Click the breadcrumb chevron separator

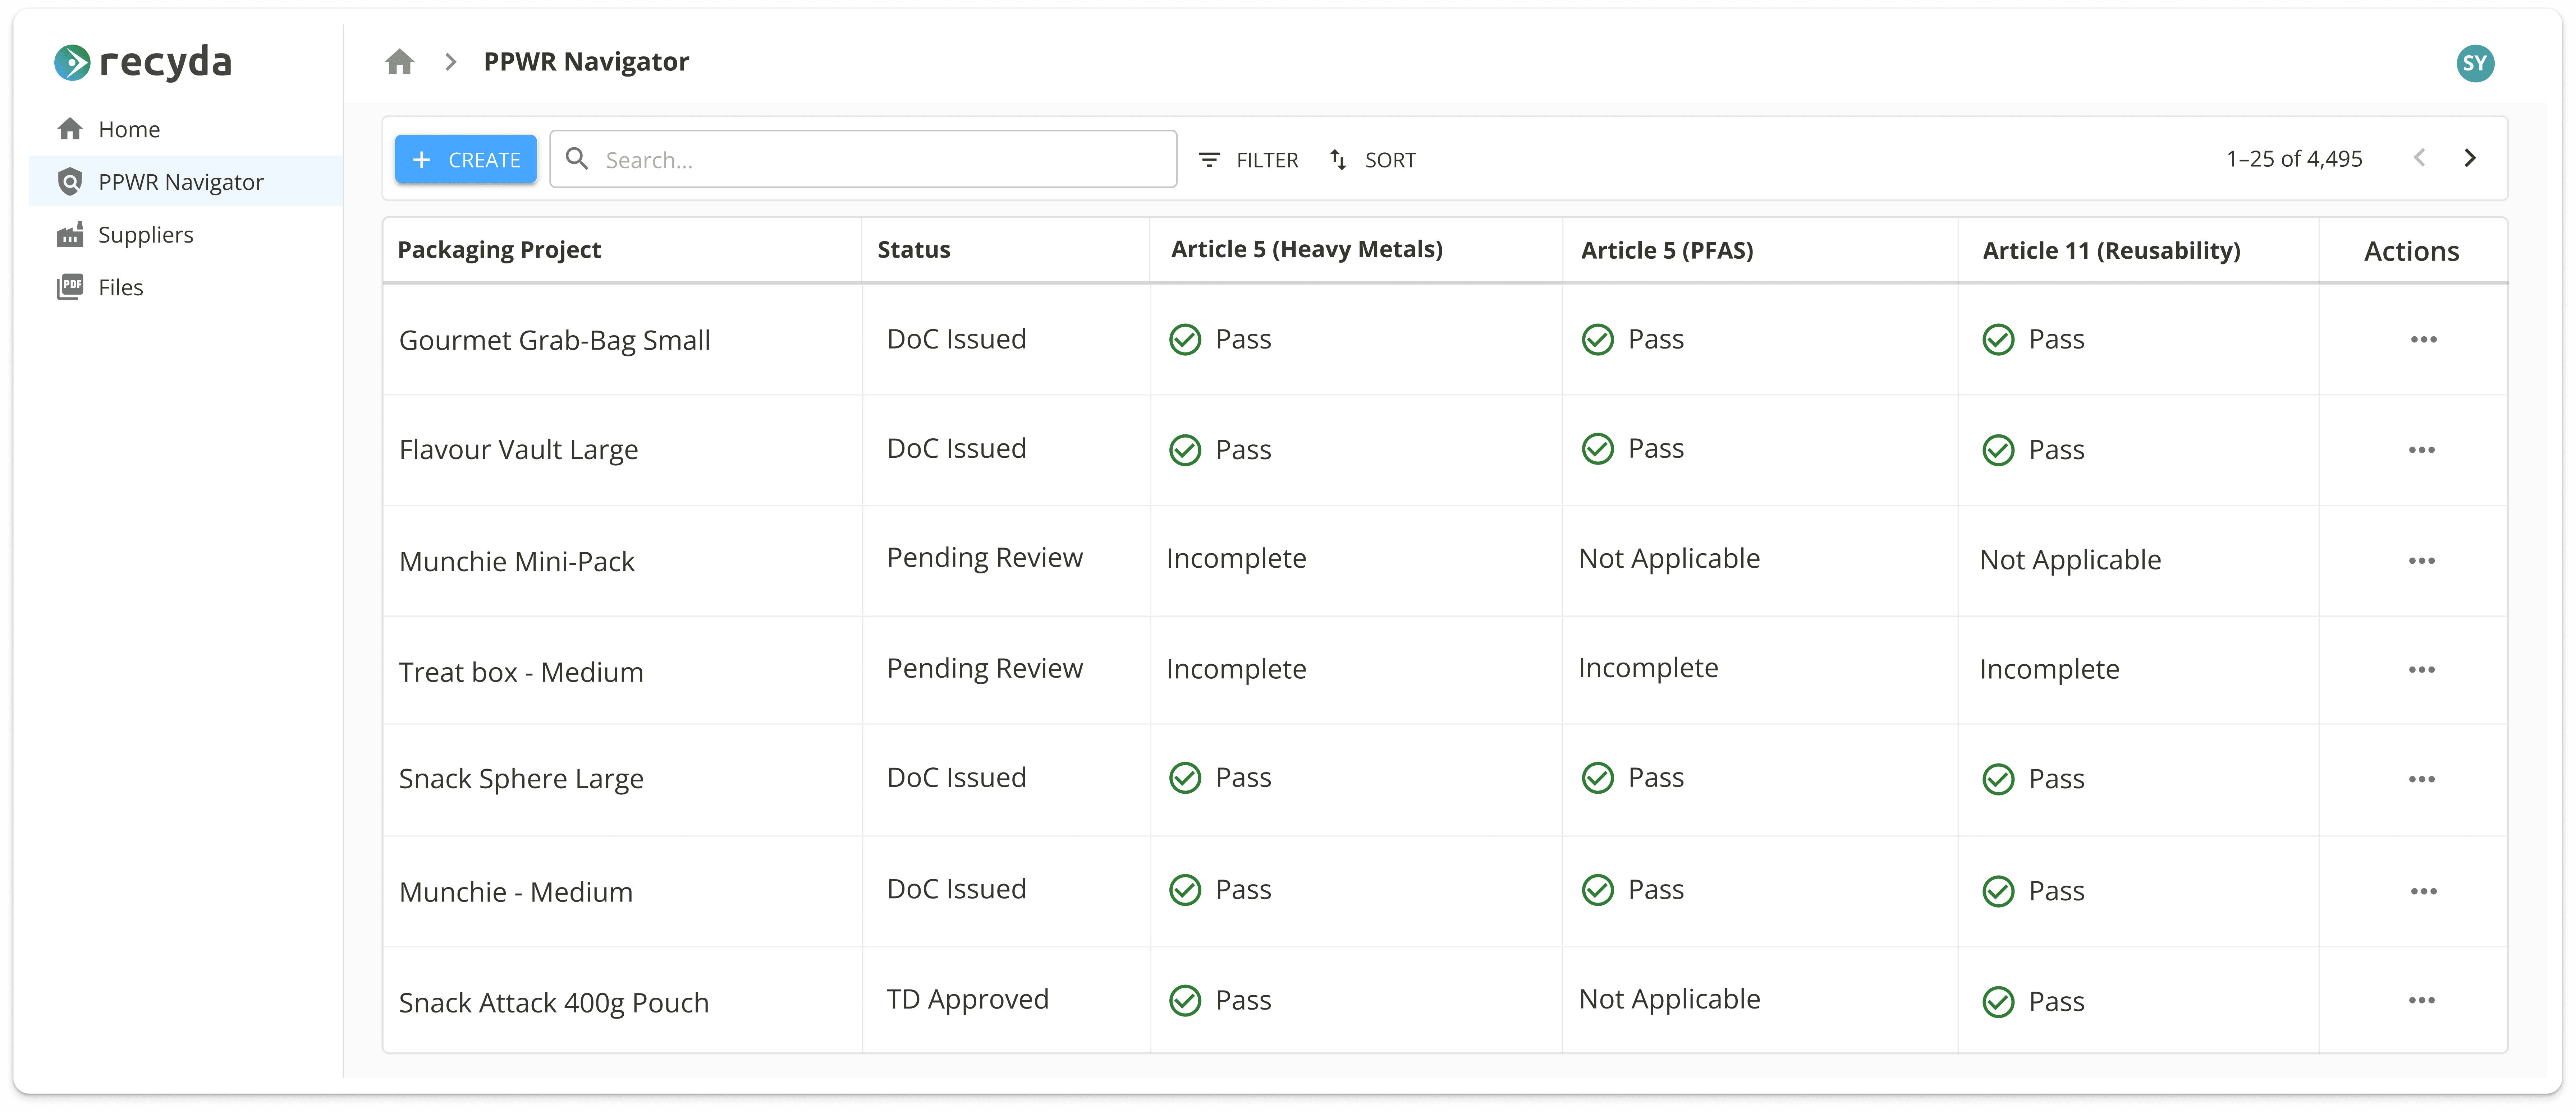point(451,62)
